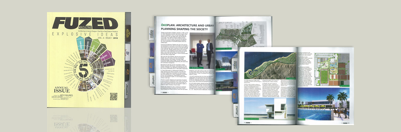The height and width of the screenshot is (132, 401).
Task: Open the pool with palm trees rendering
Action: 323,104
